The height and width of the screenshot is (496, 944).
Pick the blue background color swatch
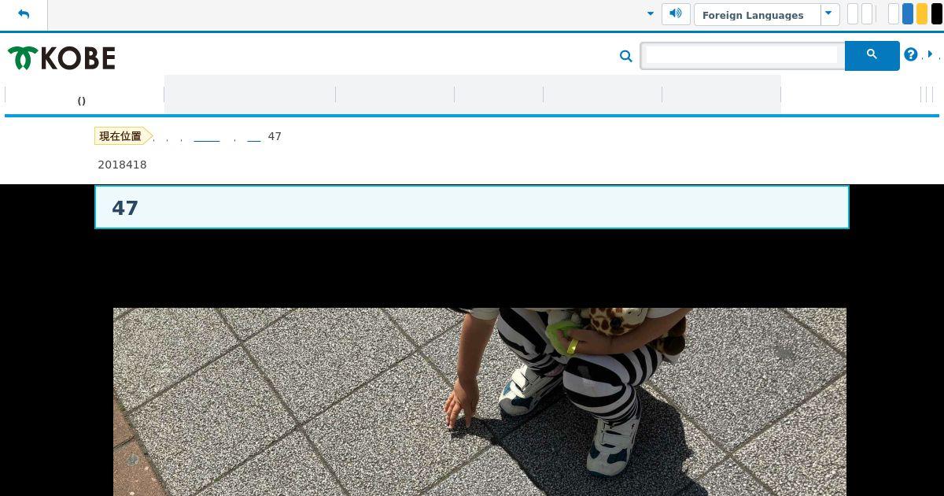tap(908, 14)
